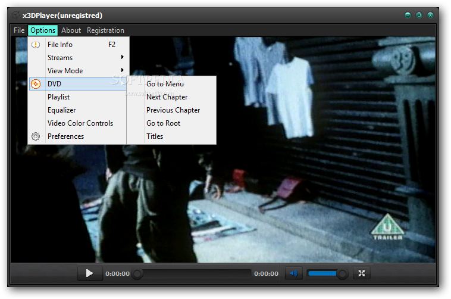Click the Preferences gear icon
This screenshot has height=299, width=451.
[x=36, y=136]
